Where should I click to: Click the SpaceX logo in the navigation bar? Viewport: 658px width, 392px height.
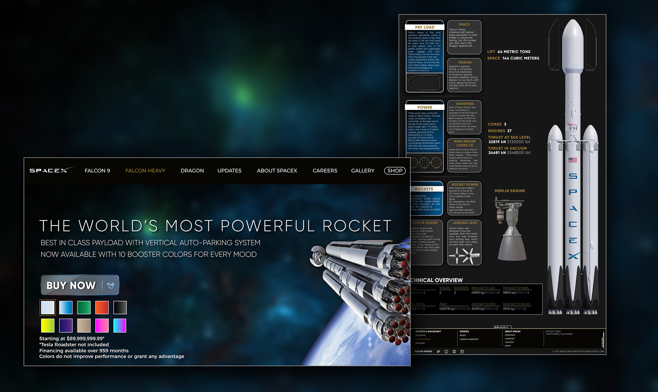[x=52, y=170]
